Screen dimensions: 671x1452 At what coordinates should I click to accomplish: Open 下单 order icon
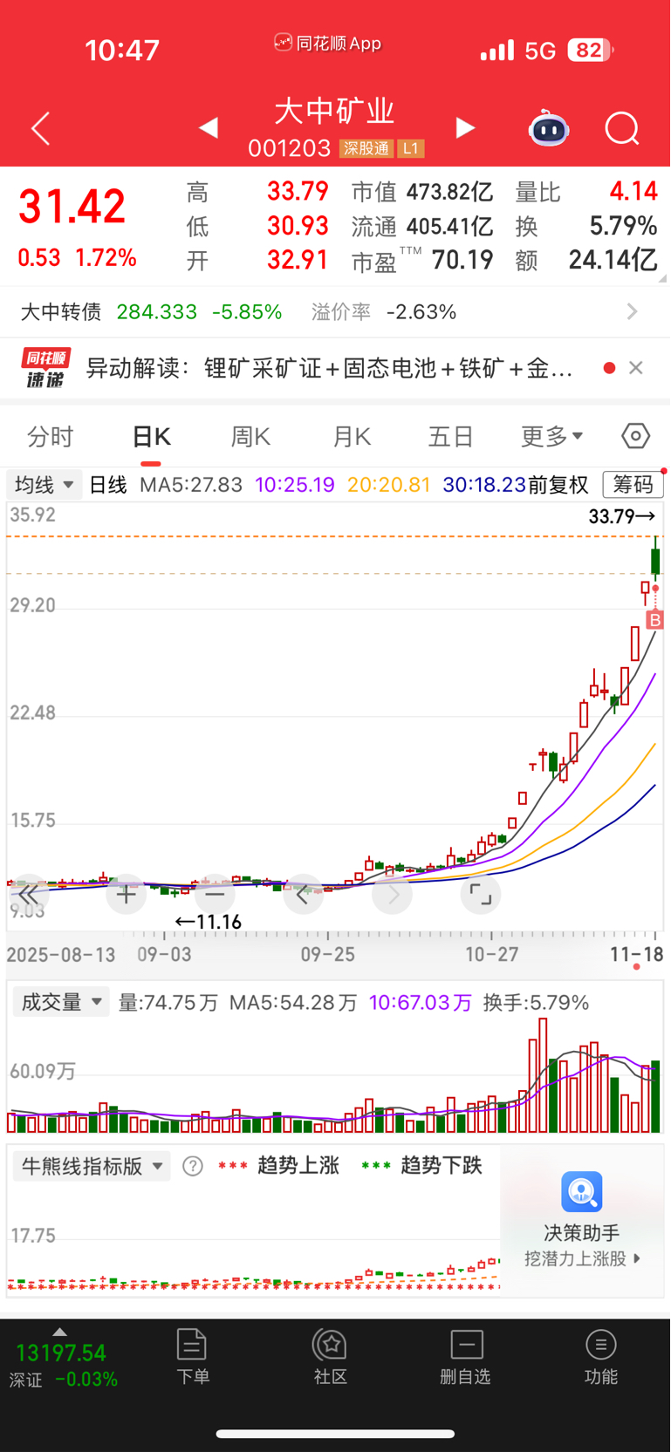click(x=192, y=1356)
